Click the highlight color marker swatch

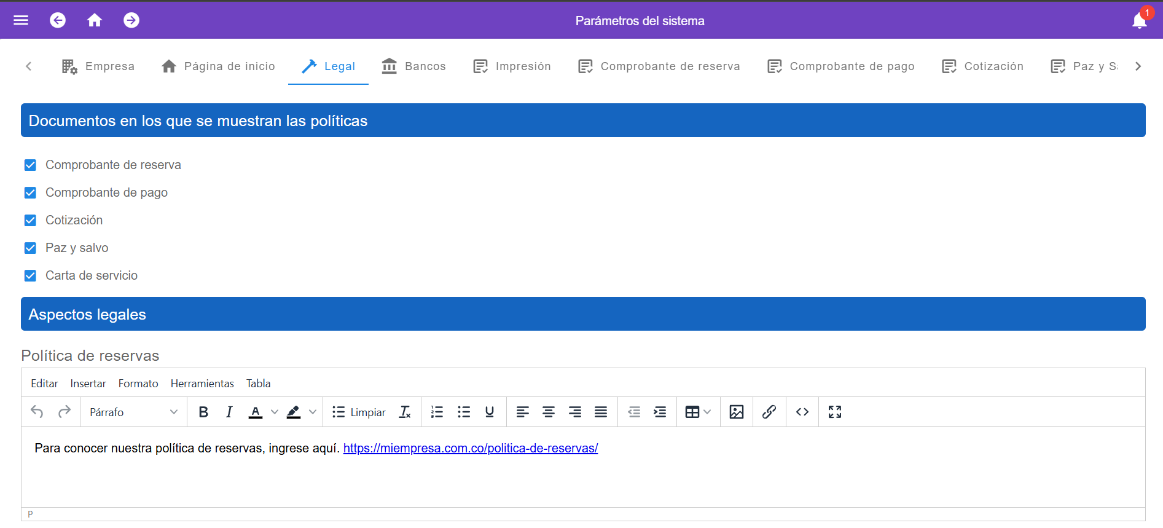coord(294,412)
